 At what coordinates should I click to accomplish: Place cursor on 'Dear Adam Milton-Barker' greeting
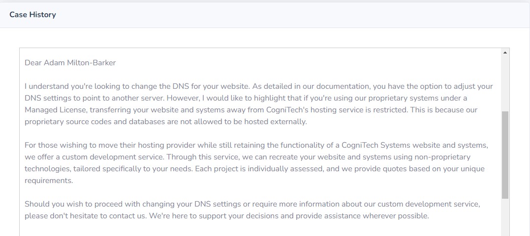click(x=70, y=63)
